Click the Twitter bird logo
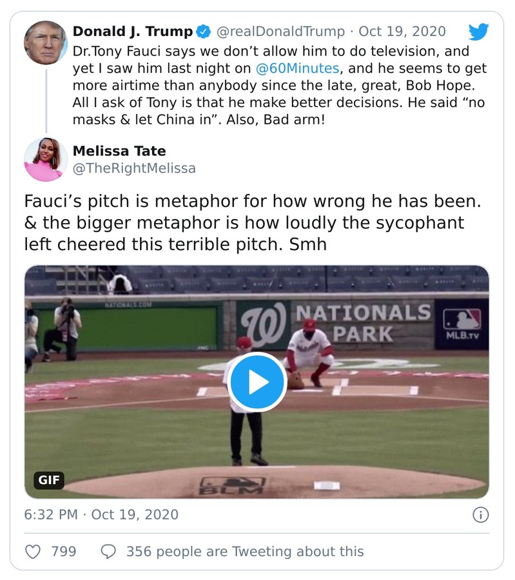 coord(480,30)
